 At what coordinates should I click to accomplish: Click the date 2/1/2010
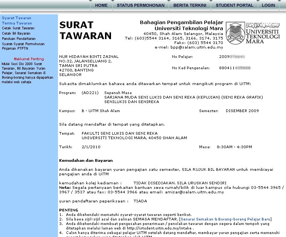[91, 147]
